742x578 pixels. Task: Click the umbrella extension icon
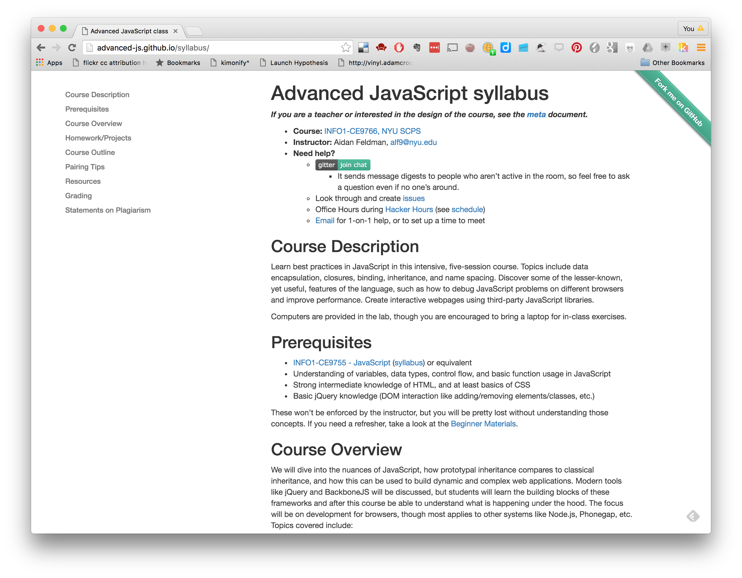541,47
